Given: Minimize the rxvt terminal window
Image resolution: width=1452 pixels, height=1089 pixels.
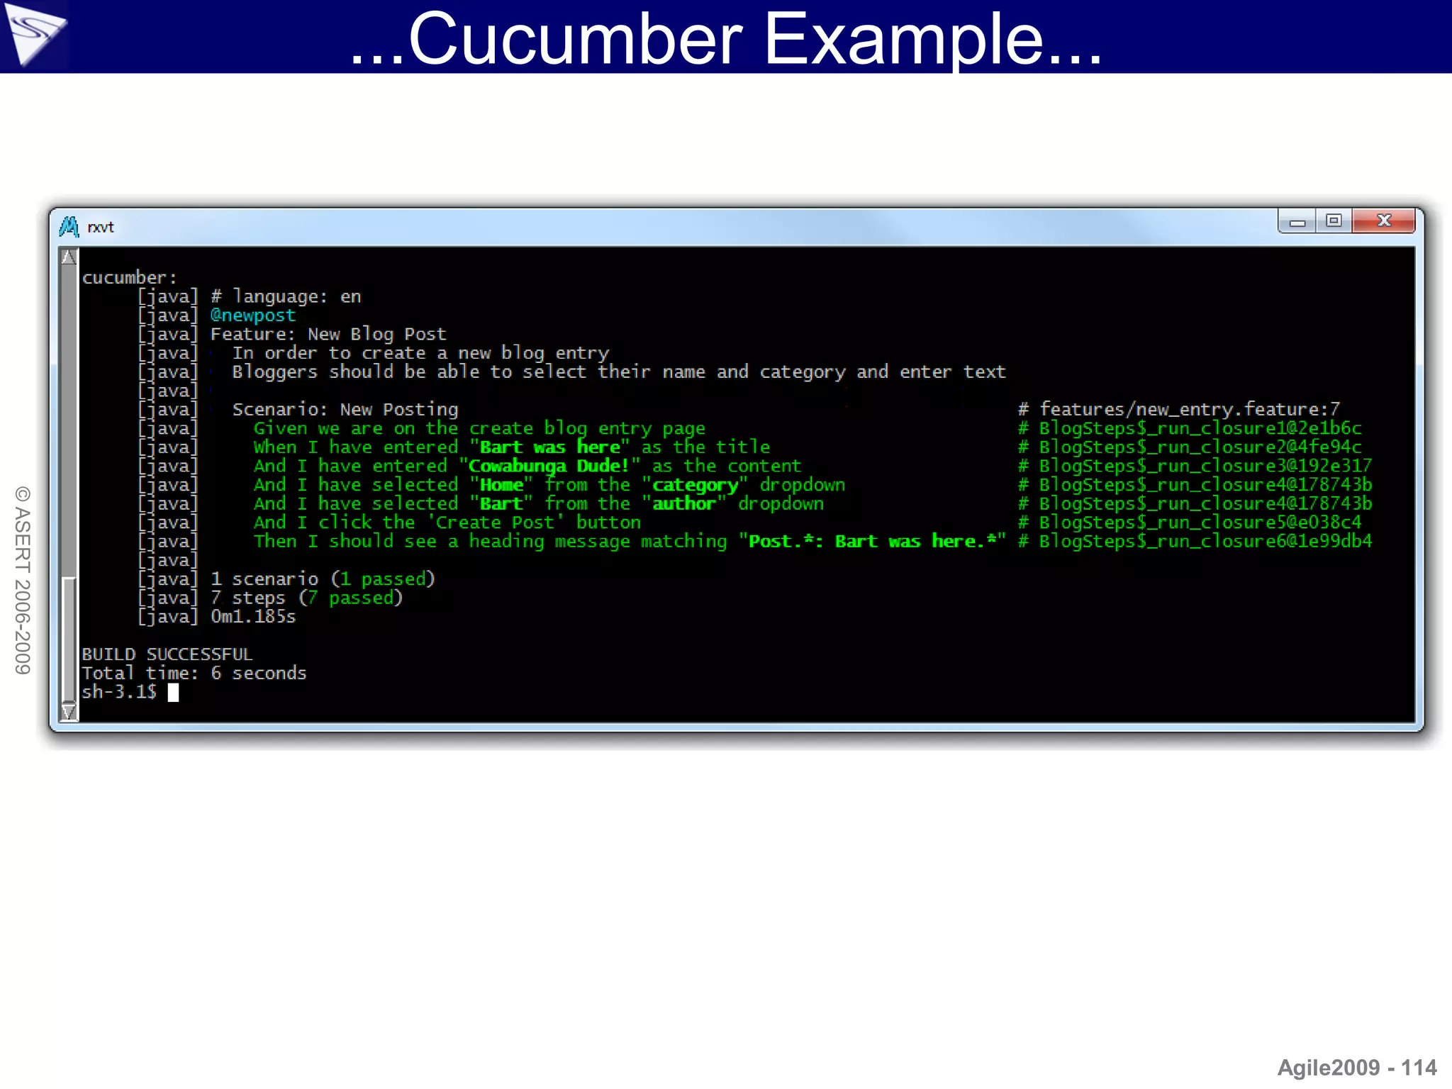Looking at the screenshot, I should pos(1297,221).
